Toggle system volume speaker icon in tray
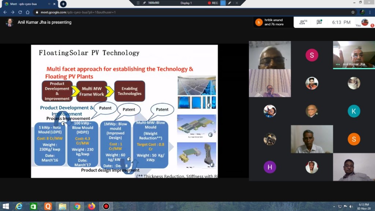 350,206
